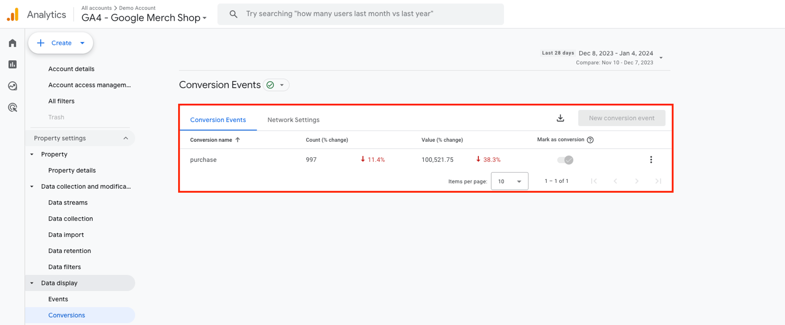Collapse the Property settings section

point(126,138)
